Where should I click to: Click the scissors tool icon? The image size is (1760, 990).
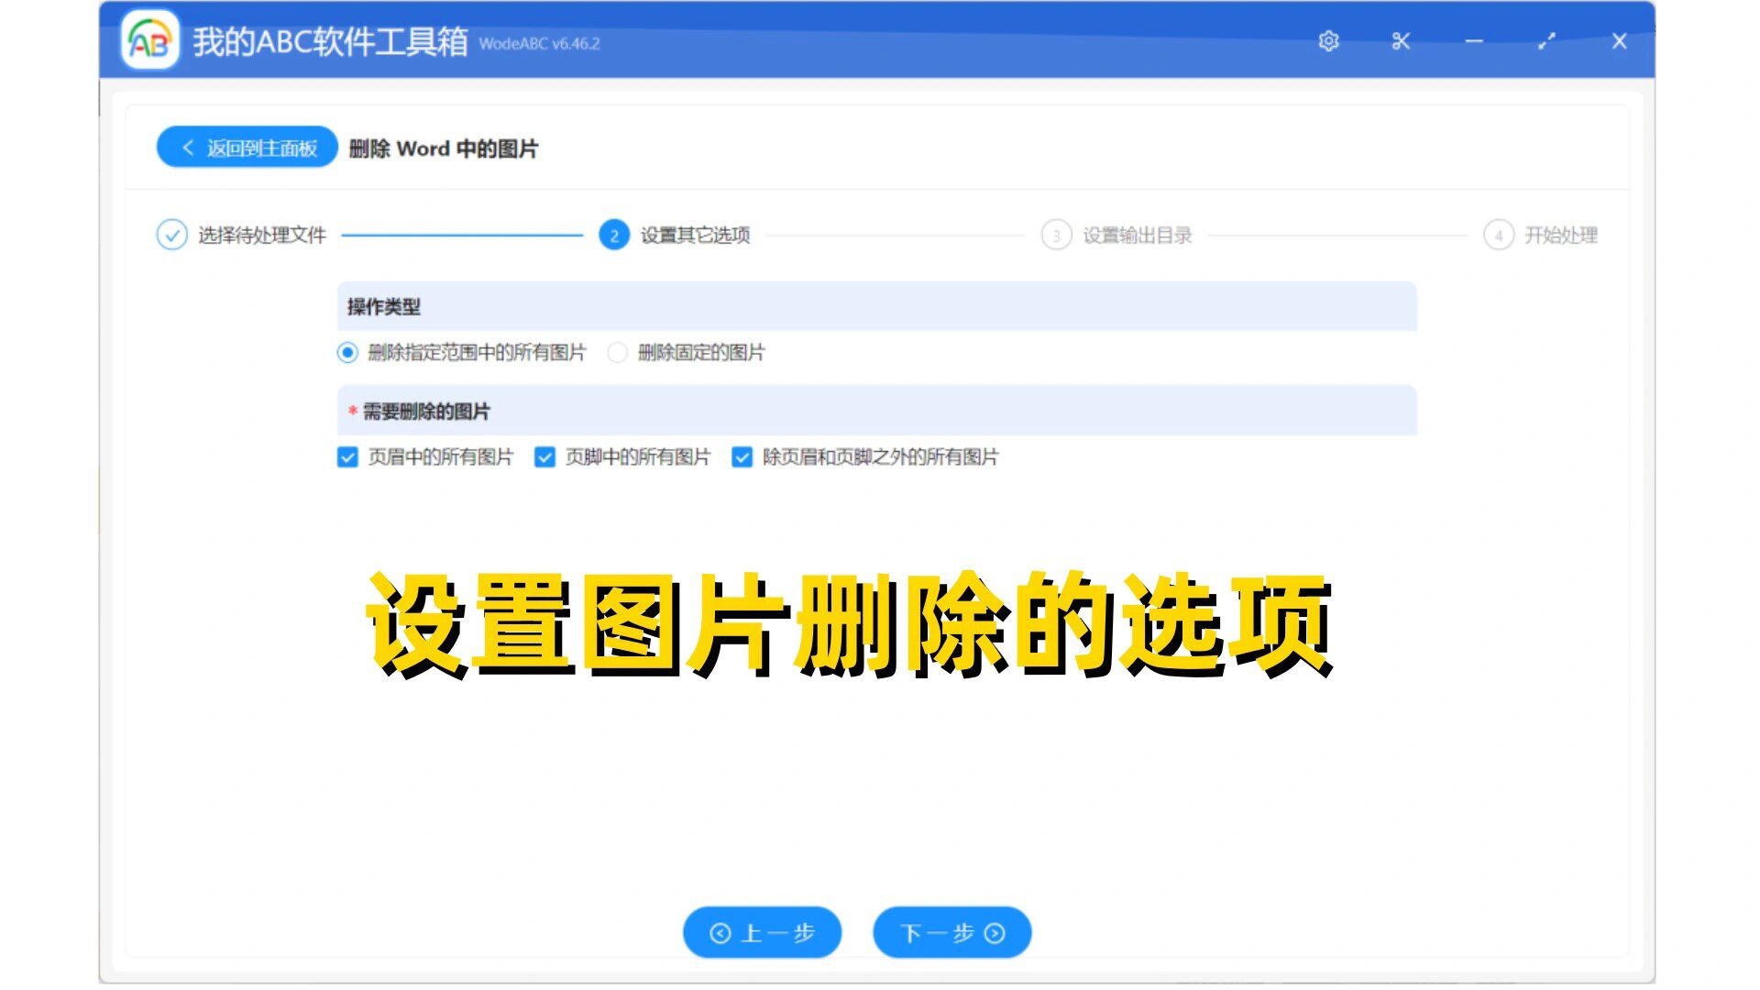[1401, 41]
